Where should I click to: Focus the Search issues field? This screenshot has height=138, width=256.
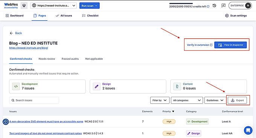tap(34, 100)
